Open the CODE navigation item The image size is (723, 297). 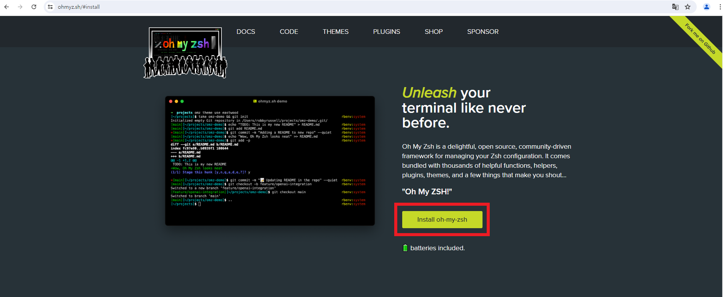click(x=289, y=32)
